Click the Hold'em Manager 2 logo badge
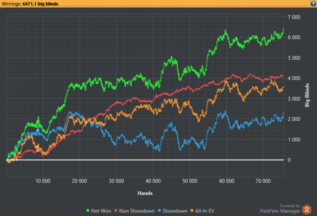317x216 pixels. 307,210
